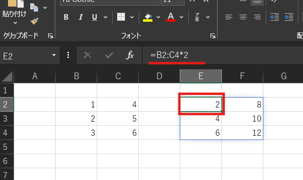Select row 6 header

(7, 161)
